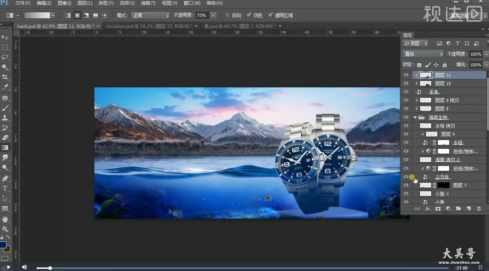
Task: Filter layers by pixel type
Action: click(x=440, y=43)
